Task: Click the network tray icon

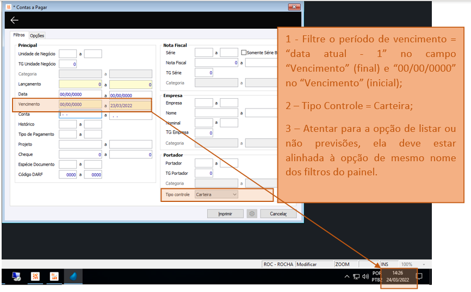Action: pos(356,276)
